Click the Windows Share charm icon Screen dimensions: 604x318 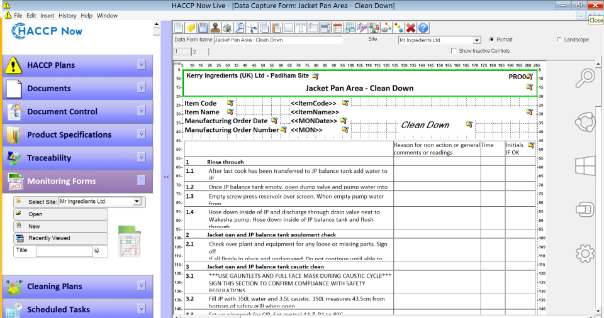tap(585, 123)
